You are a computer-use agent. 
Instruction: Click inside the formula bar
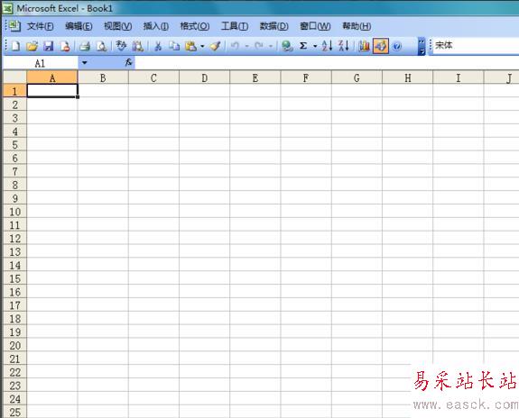327,62
